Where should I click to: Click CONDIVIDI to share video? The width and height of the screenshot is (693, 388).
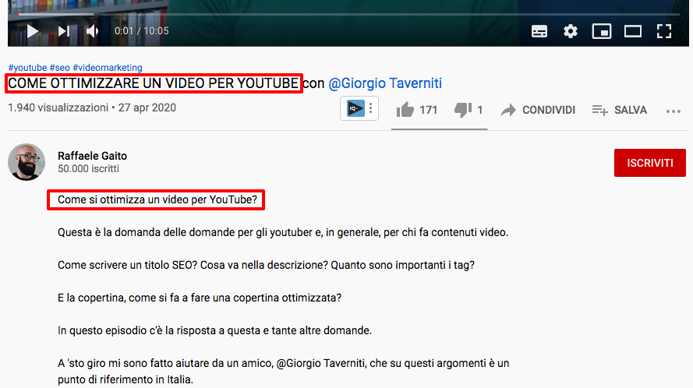pyautogui.click(x=538, y=110)
